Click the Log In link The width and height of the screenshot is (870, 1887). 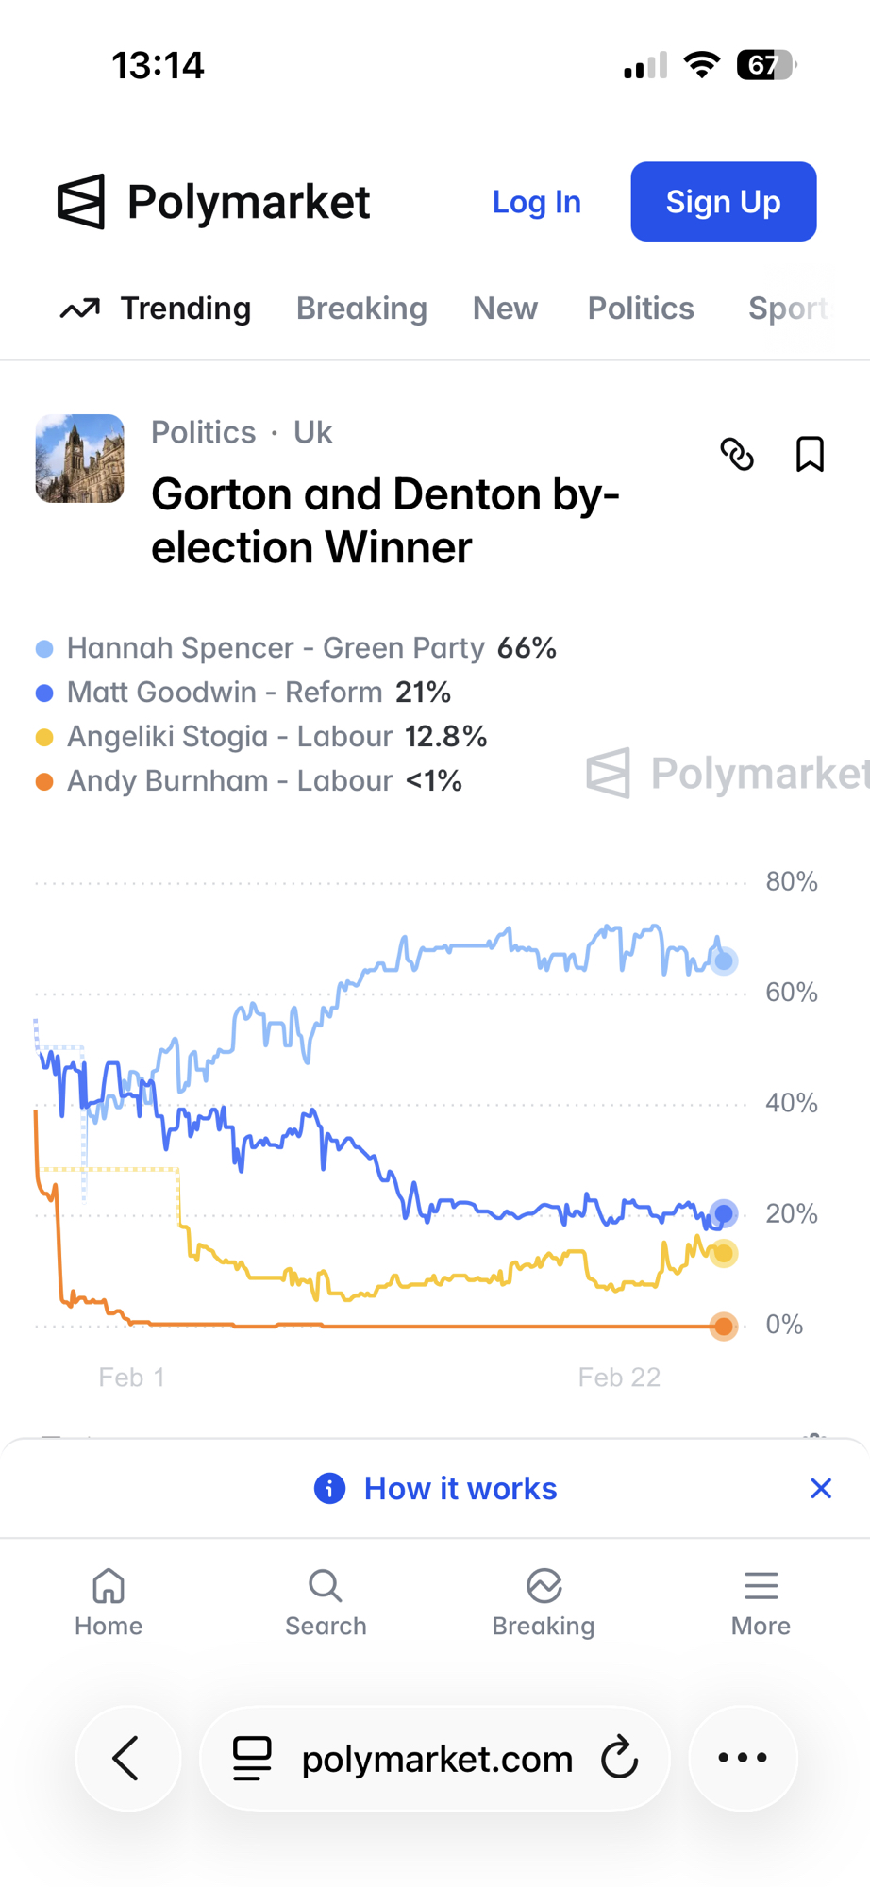coord(536,202)
